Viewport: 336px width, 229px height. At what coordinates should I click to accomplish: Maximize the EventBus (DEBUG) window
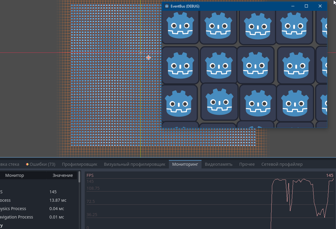pos(306,6)
